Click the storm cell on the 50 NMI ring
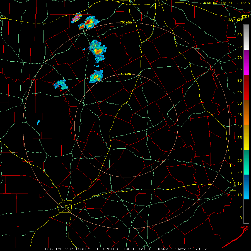Screen dimensions: 251x251 click(x=96, y=76)
